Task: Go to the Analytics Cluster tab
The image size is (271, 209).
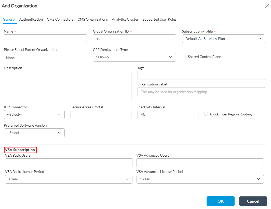Action: click(x=125, y=19)
